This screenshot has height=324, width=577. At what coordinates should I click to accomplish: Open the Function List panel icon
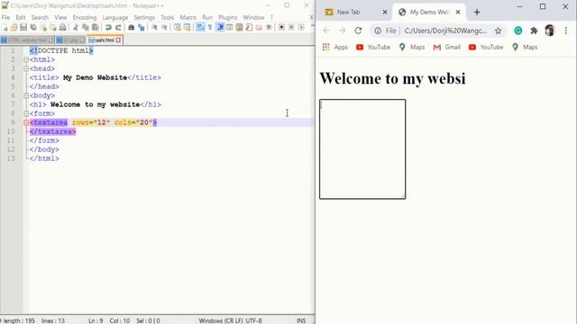[249, 28]
